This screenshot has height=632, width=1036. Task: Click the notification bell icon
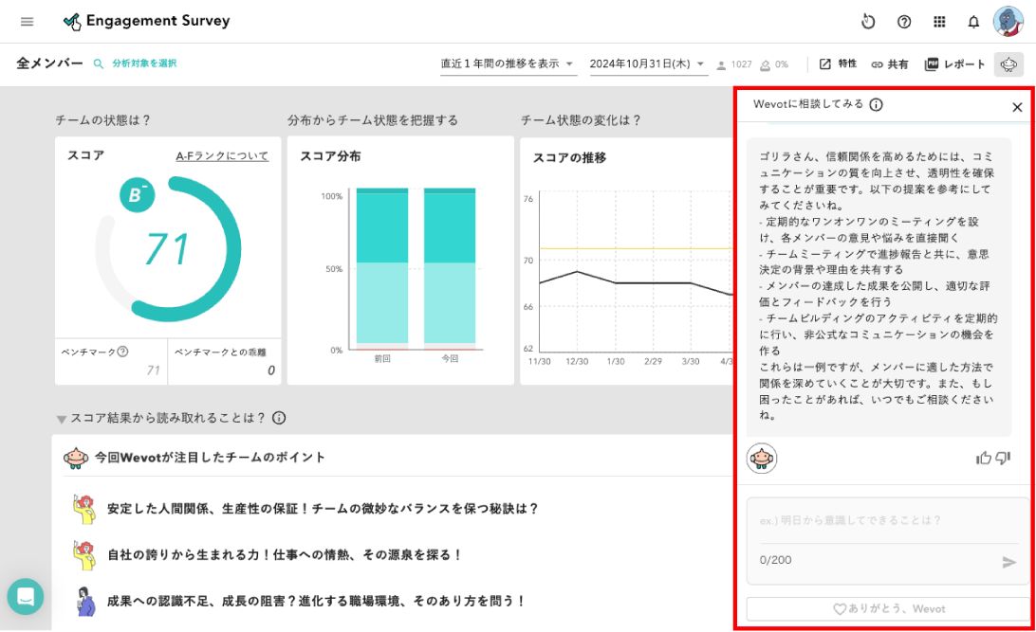(x=974, y=21)
